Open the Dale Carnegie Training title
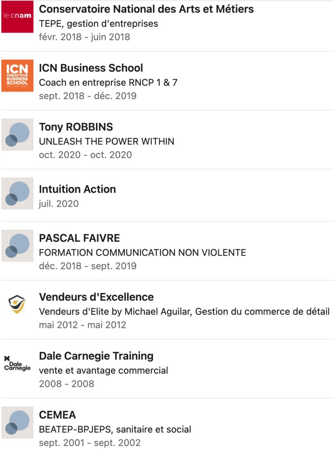This screenshot has width=334, height=450. [96, 356]
